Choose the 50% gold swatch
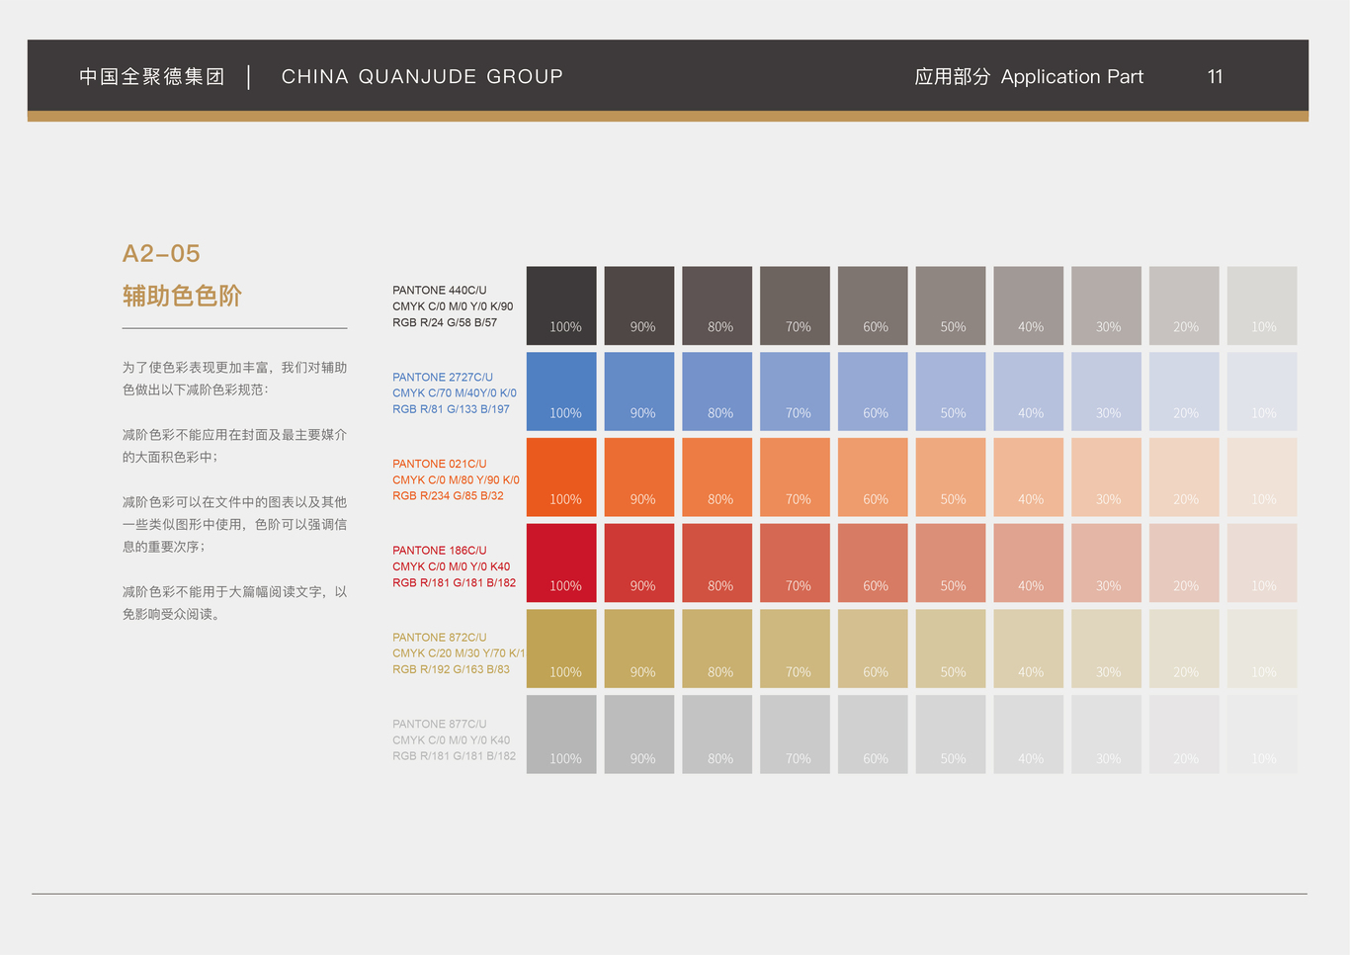Image resolution: width=1350 pixels, height=955 pixels. [x=951, y=649]
